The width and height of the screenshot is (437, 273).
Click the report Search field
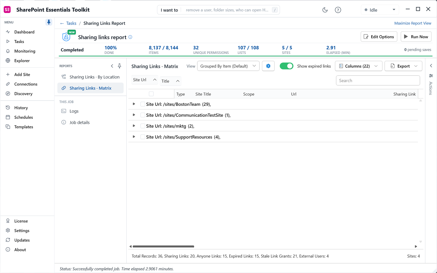point(378,81)
